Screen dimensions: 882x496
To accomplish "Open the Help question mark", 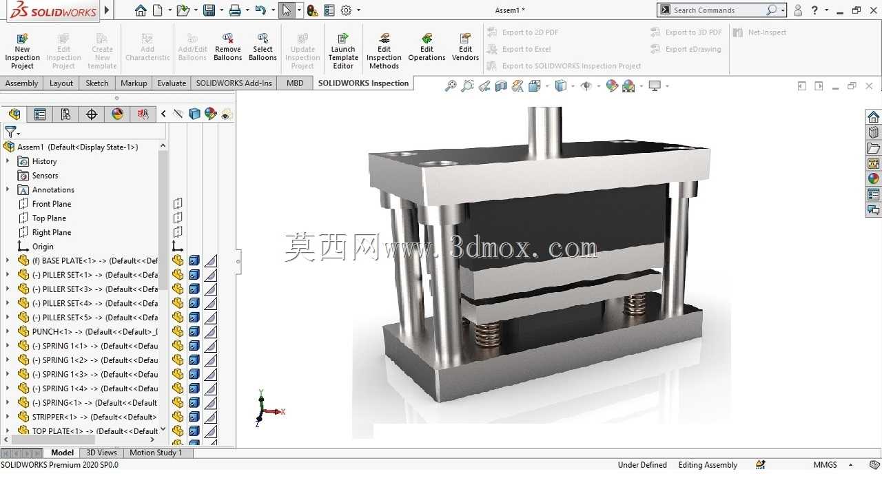I will pos(816,10).
